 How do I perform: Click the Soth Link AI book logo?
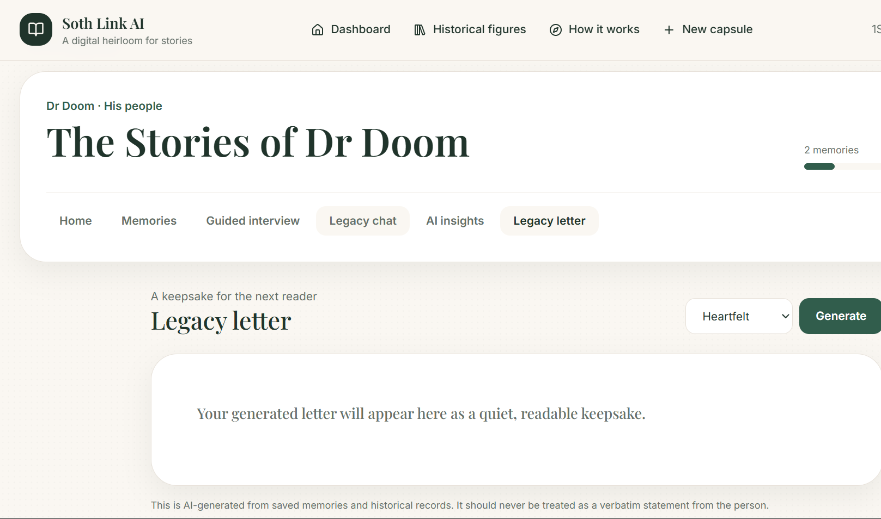tap(36, 29)
